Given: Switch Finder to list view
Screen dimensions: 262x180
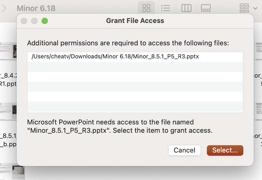Looking at the screenshot, I should [166, 8].
